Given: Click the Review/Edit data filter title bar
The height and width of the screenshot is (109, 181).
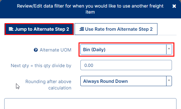Looking at the screenshot, I should (x=90, y=9).
